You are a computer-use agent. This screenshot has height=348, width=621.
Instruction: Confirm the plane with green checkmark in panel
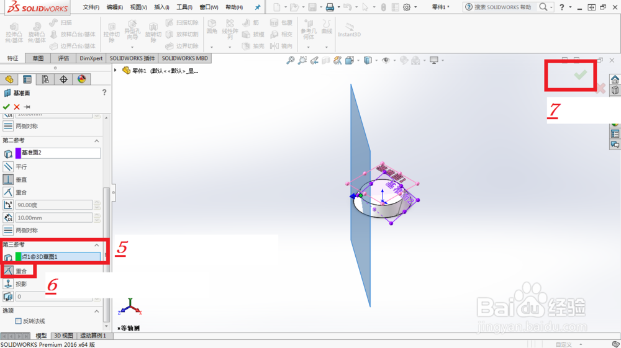6,107
